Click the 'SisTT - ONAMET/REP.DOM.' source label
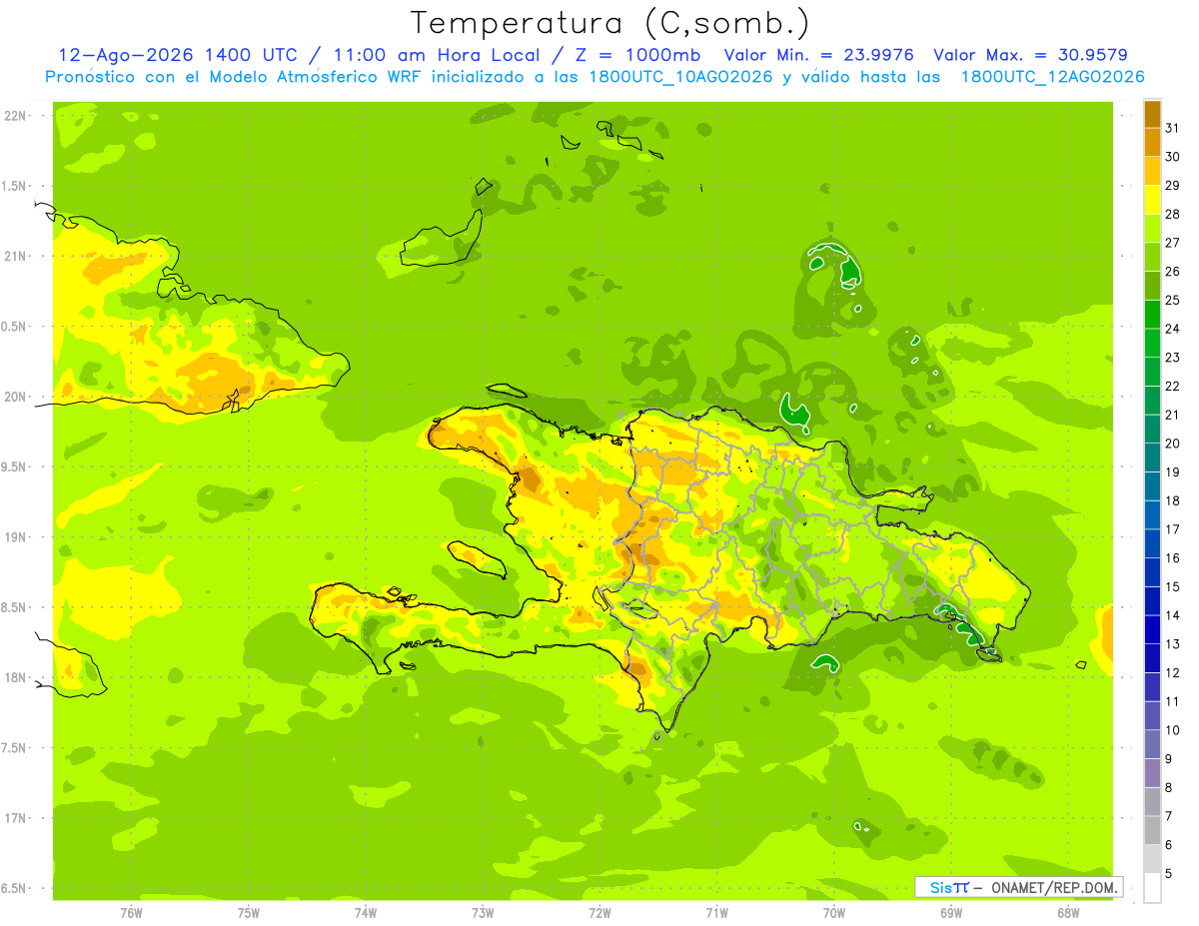The image size is (1199, 926). [1018, 887]
